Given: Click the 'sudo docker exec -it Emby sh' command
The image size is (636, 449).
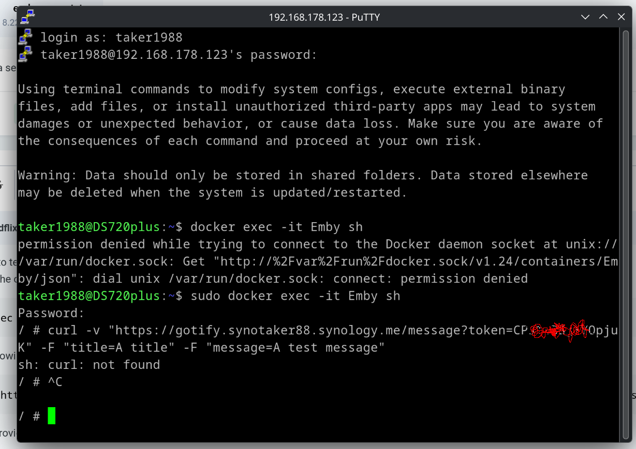Looking at the screenshot, I should [295, 296].
